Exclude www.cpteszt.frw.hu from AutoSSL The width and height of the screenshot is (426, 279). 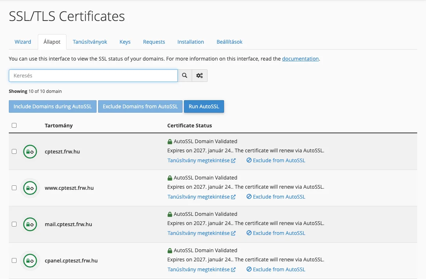(276, 197)
